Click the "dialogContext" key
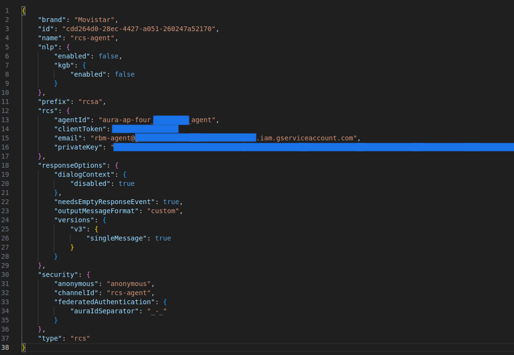 click(x=84, y=174)
